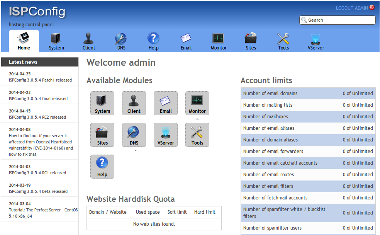Open the Monitor tab in top navigation
Screen dimensions: 380x235
click(218, 41)
